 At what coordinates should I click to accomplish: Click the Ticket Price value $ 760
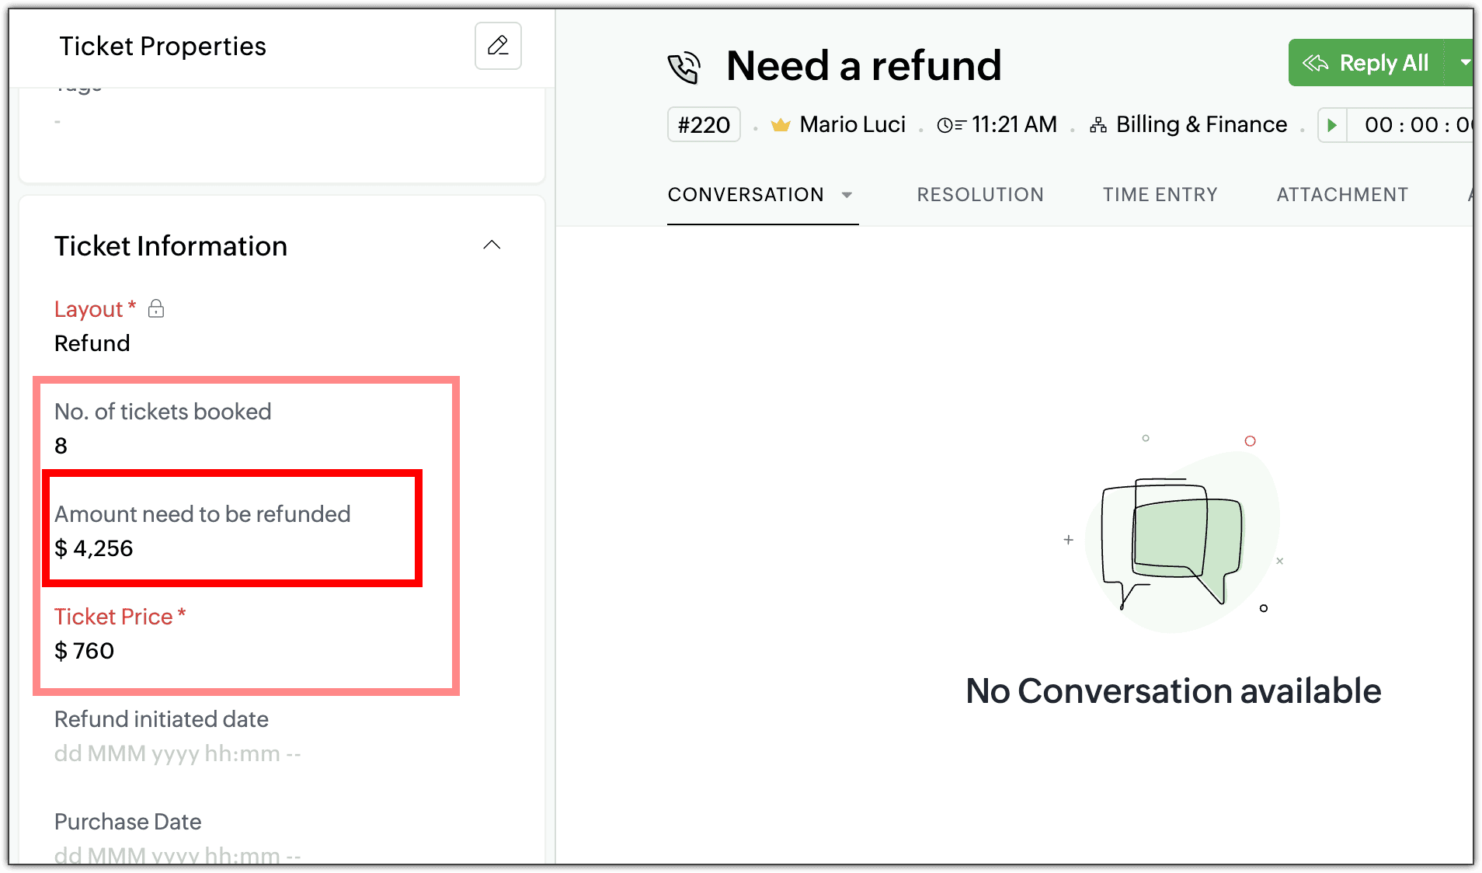pos(85,651)
